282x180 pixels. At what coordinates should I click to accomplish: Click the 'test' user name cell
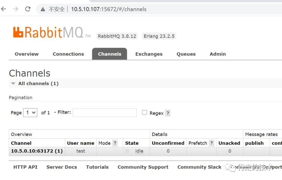click(x=81, y=151)
